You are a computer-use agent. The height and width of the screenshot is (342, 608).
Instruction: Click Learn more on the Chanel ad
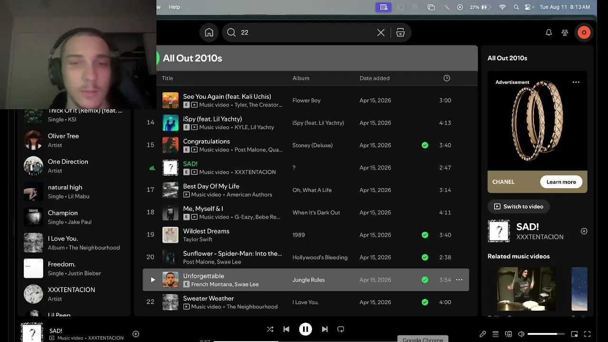tap(561, 182)
